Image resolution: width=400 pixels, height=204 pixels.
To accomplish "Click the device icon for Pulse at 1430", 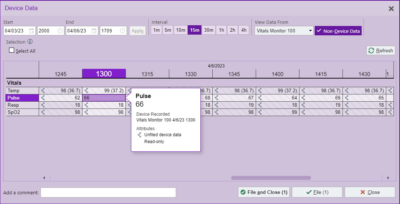I will coord(347,98).
